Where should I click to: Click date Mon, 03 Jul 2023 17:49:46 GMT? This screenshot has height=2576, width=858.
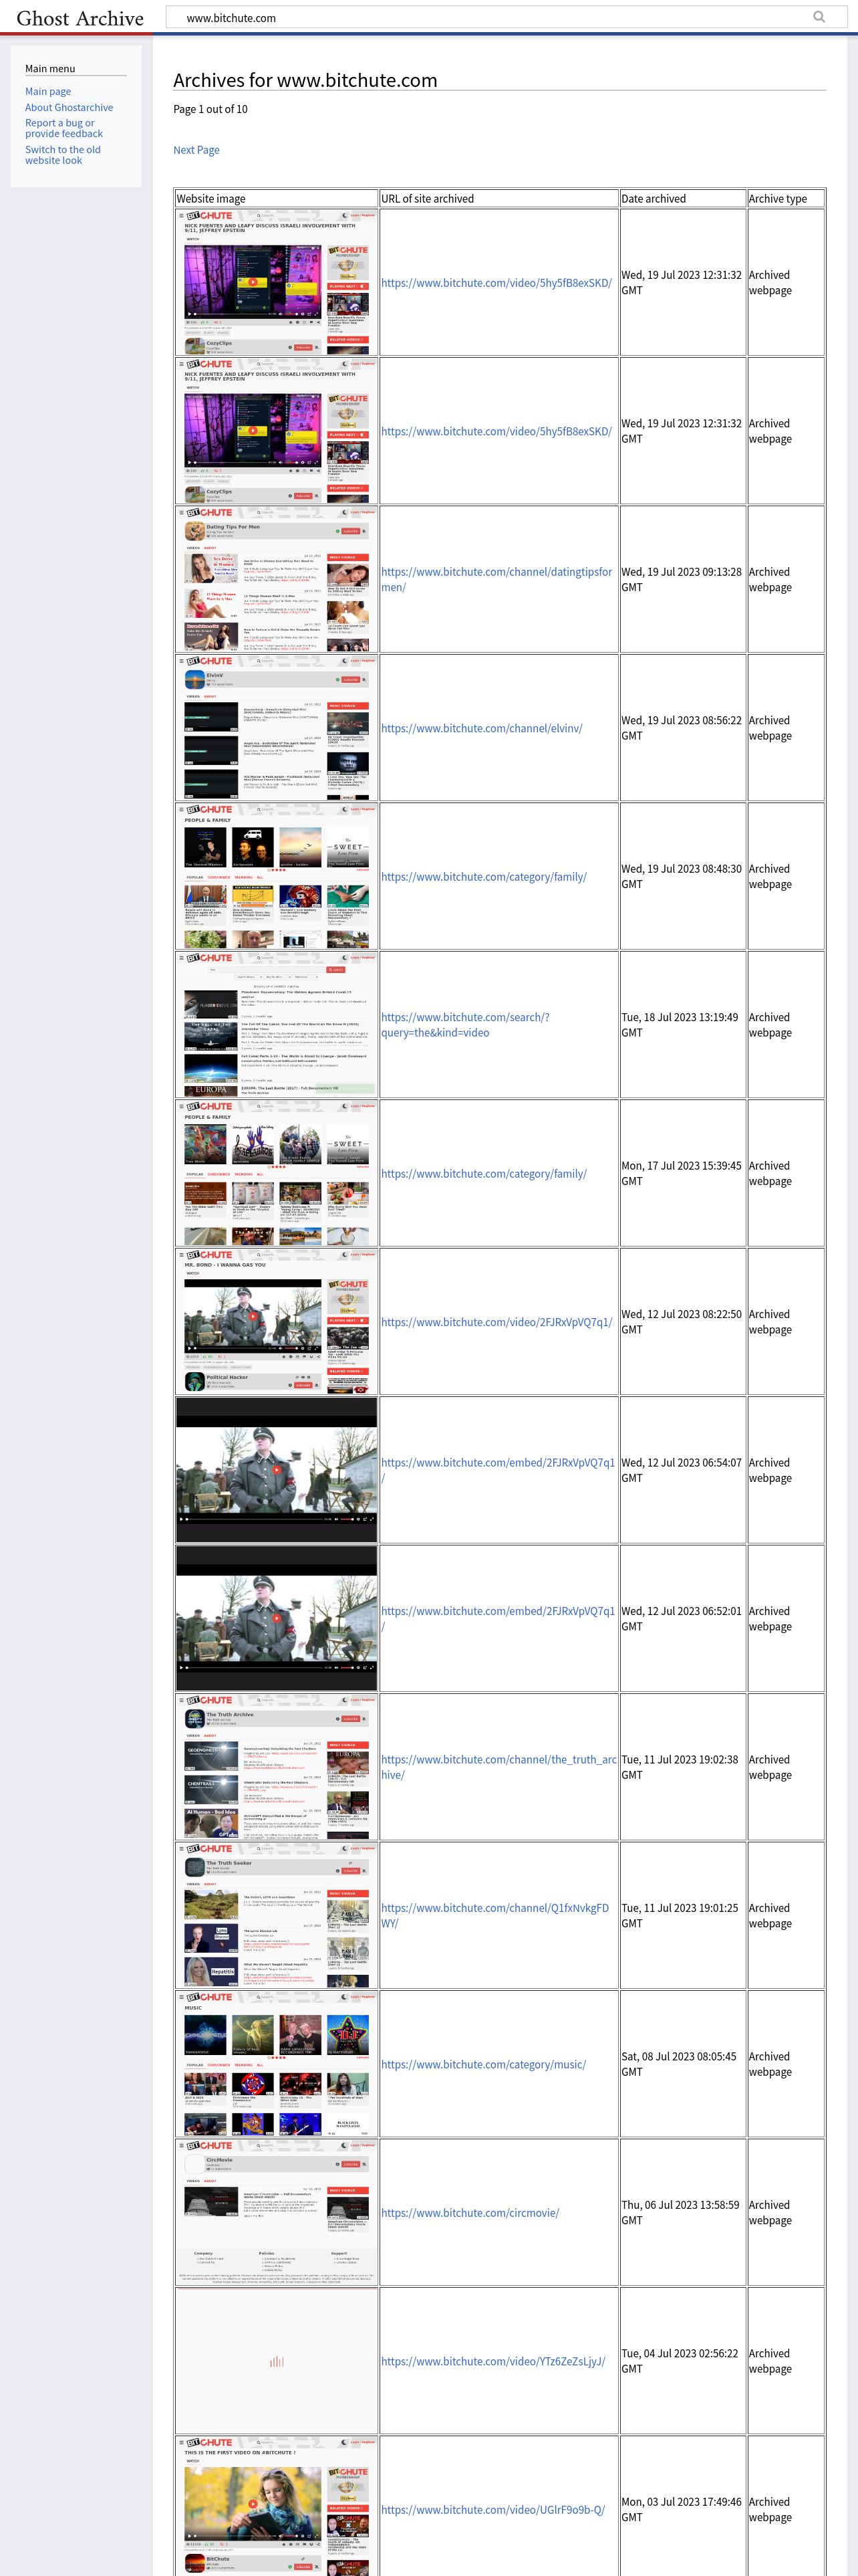pos(681,2509)
